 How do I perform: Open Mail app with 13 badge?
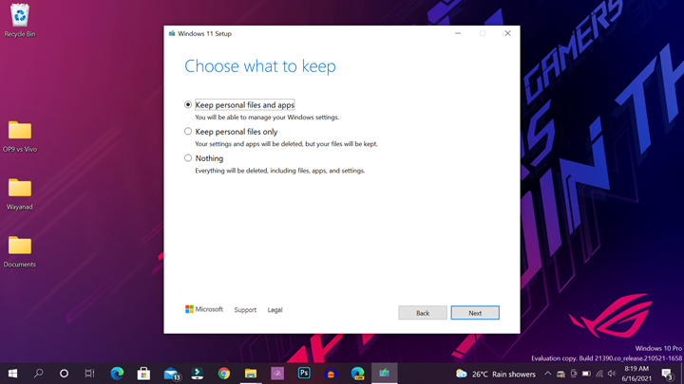coord(172,374)
